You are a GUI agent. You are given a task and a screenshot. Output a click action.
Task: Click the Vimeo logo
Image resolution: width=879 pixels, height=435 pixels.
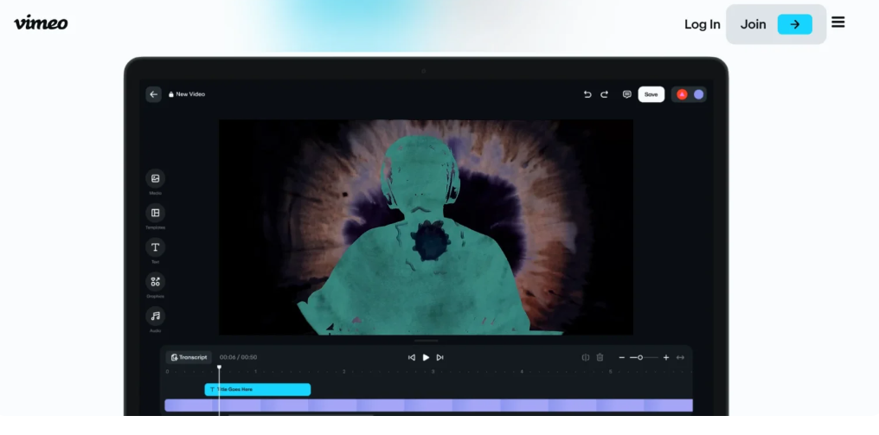coord(41,22)
